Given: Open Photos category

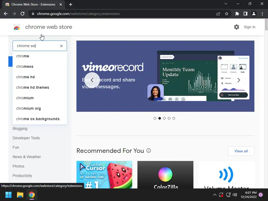Looking at the screenshot, I should tap(18, 166).
